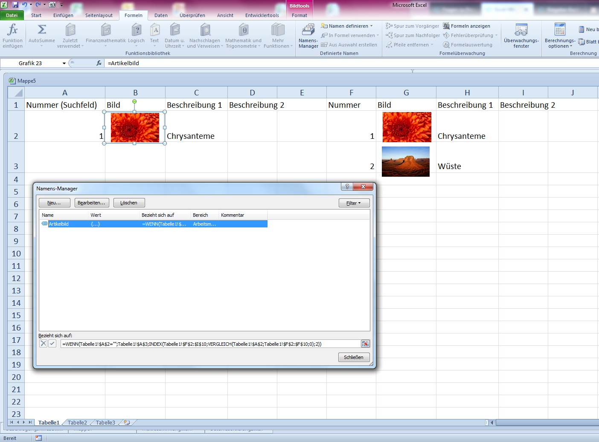Click the Bearbeiten button in Namens-Manager
The image size is (599, 442).
[91, 202]
